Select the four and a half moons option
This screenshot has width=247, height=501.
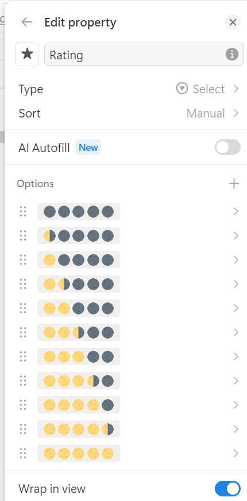point(78,429)
